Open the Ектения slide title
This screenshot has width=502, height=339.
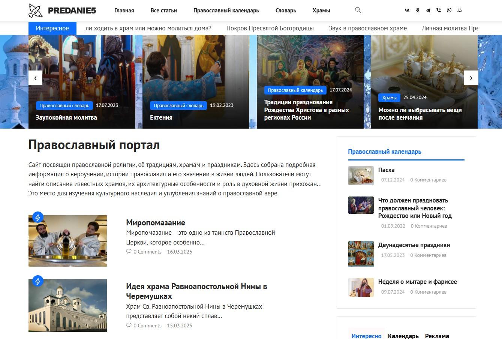click(161, 117)
